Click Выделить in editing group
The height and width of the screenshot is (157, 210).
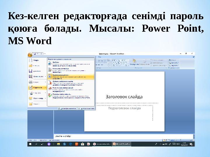[x=174, y=65]
